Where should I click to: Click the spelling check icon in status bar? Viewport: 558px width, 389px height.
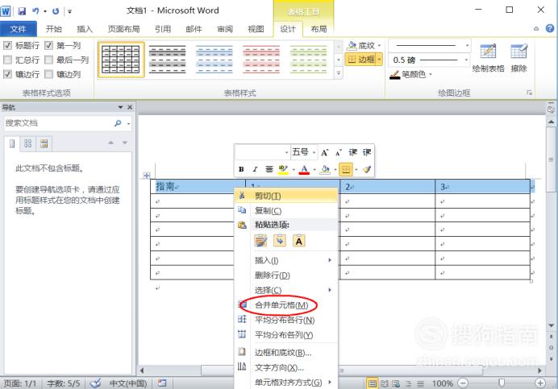click(x=95, y=383)
